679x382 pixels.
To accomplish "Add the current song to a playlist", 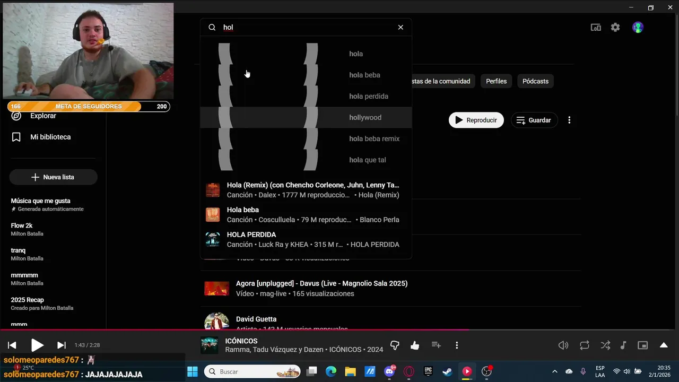I will pos(436,345).
